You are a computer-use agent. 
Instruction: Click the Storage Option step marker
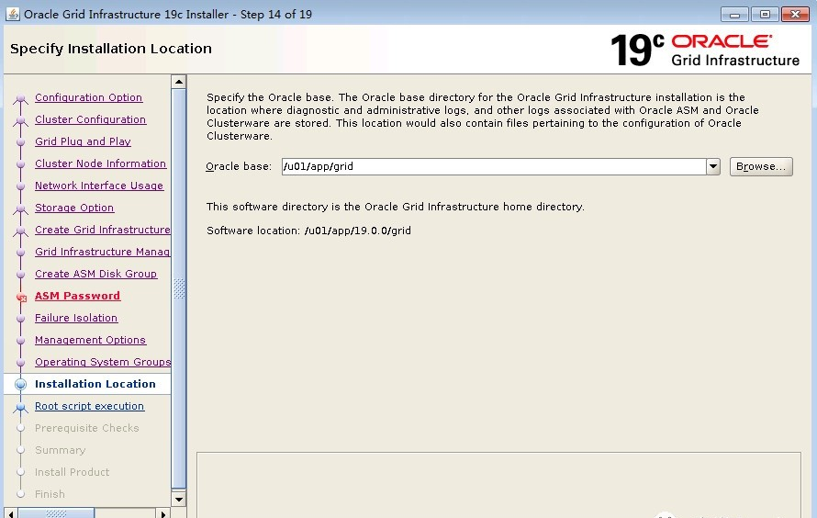[21, 208]
